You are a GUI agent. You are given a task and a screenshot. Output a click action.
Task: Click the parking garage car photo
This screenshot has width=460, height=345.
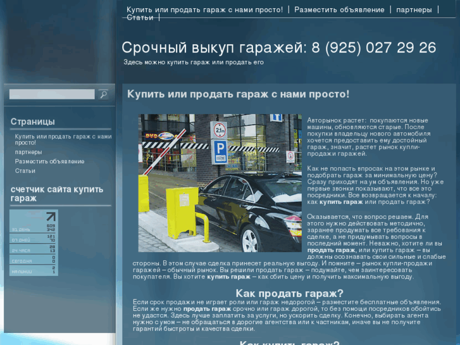click(x=220, y=183)
